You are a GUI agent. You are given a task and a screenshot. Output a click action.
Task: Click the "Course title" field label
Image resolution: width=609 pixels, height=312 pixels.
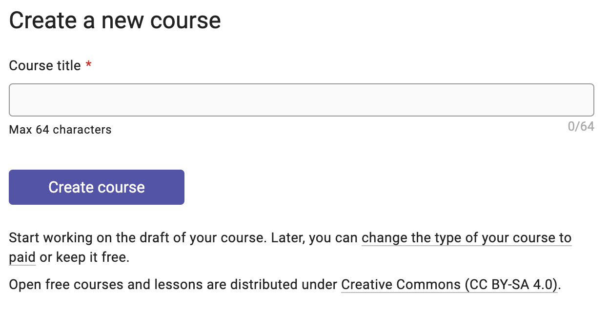[x=45, y=65]
